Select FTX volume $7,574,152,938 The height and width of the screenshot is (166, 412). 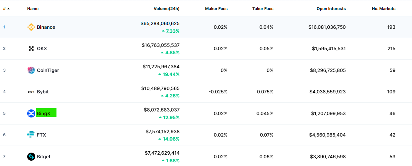click(x=163, y=131)
